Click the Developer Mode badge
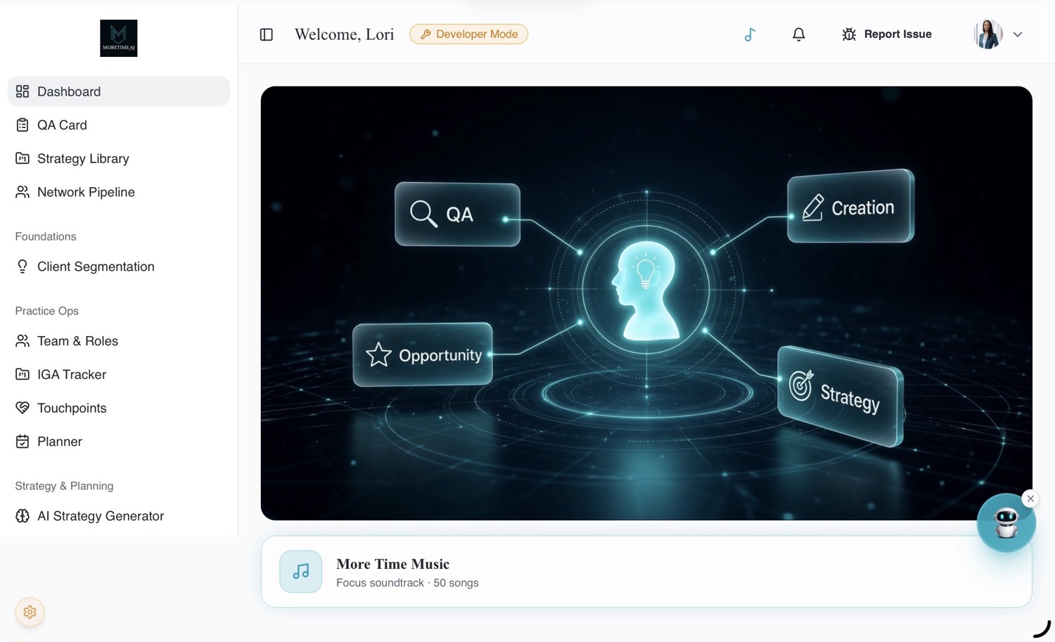This screenshot has width=1055, height=642. click(x=468, y=34)
